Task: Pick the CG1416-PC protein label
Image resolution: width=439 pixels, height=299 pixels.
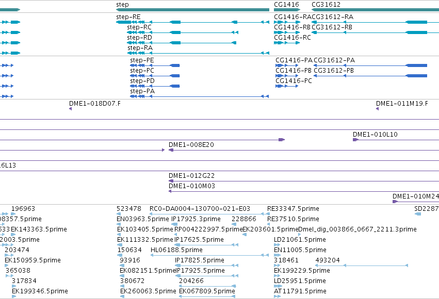Action: pyautogui.click(x=294, y=81)
